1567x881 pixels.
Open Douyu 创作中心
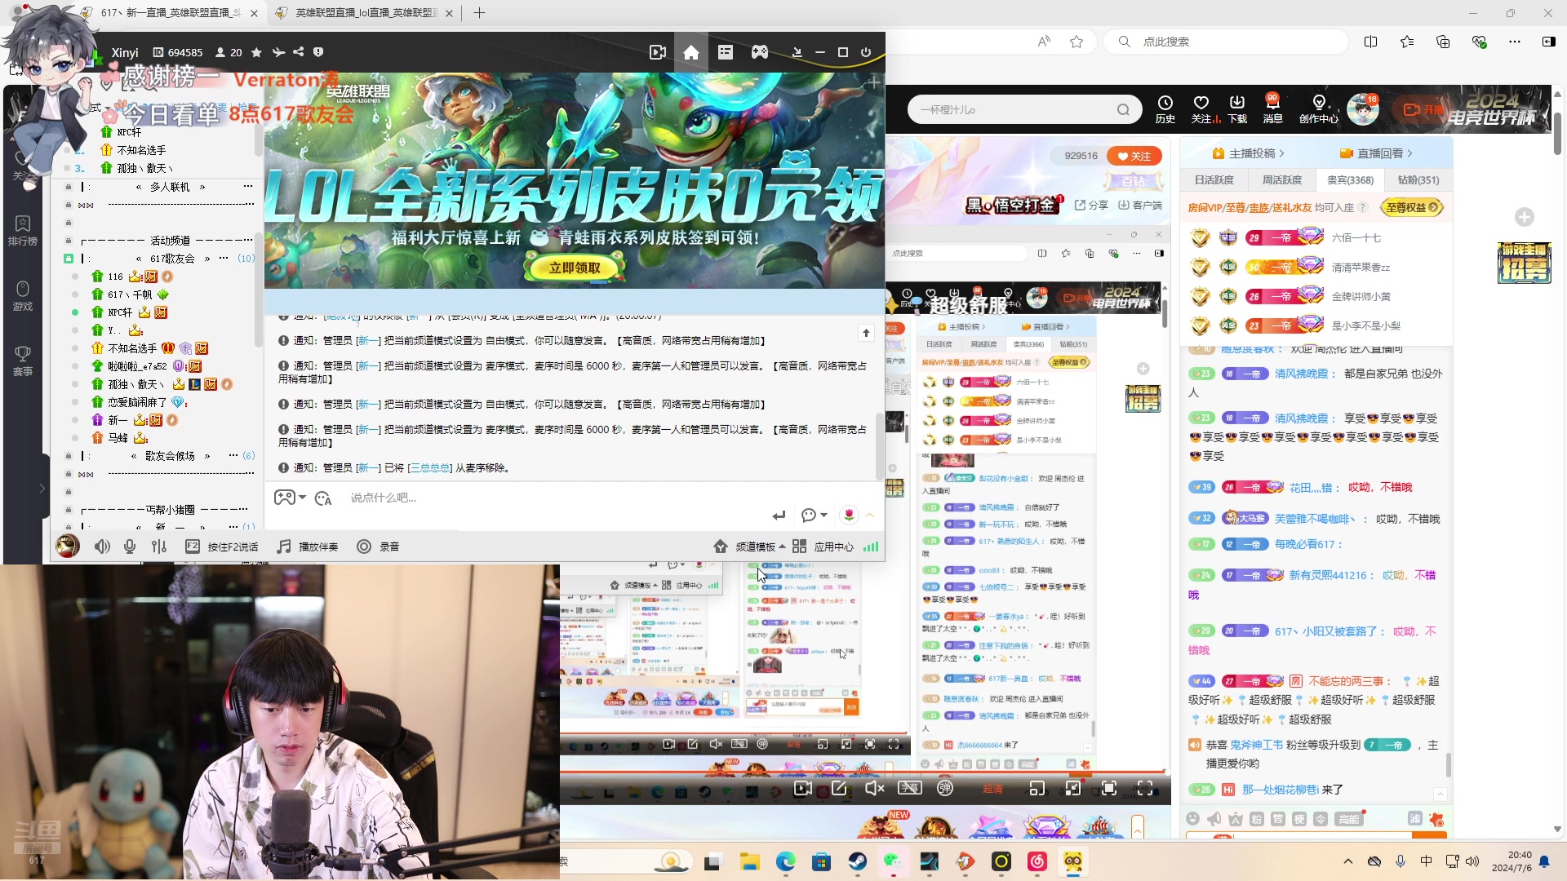click(1318, 109)
